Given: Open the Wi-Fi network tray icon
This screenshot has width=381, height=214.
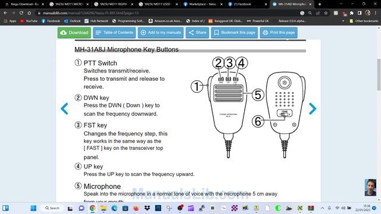Looking at the screenshot, I should (338, 208).
